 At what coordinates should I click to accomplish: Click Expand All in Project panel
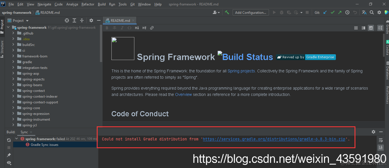pyautogui.click(x=74, y=20)
